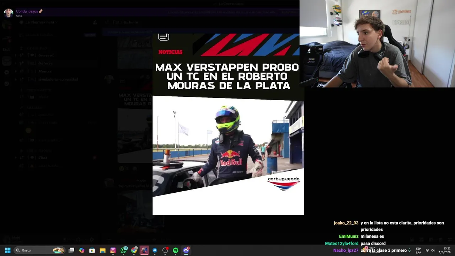Open WhatsApp from the taskbar
Image resolution: width=455 pixels, height=256 pixels.
point(123,250)
